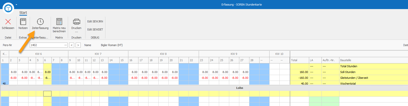This screenshot has width=408, height=106.
Task: Expand the Drucken options ellipsis
Action: point(76,32)
